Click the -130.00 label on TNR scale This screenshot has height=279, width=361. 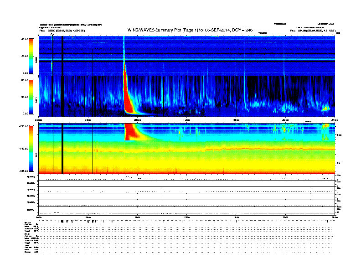tap(24, 126)
